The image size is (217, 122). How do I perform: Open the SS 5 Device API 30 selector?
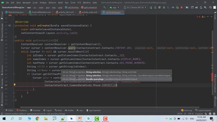point(135,7)
